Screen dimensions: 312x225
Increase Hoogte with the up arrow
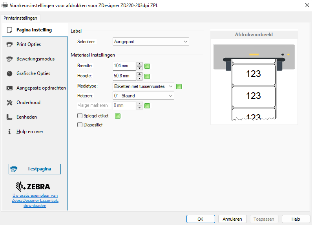tap(139, 74)
